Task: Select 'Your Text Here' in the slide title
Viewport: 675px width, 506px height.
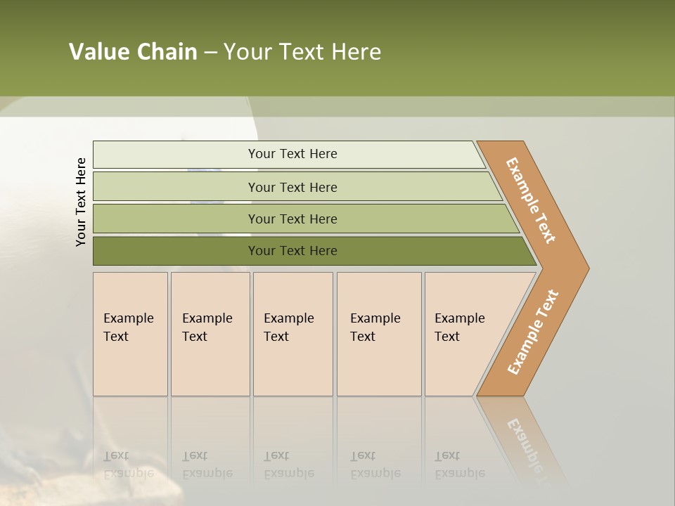Action: click(302, 52)
